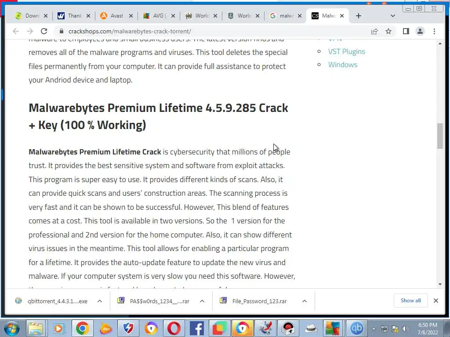The width and height of the screenshot is (450, 337).
Task: Open Action Center flag icon
Action: pos(395,329)
